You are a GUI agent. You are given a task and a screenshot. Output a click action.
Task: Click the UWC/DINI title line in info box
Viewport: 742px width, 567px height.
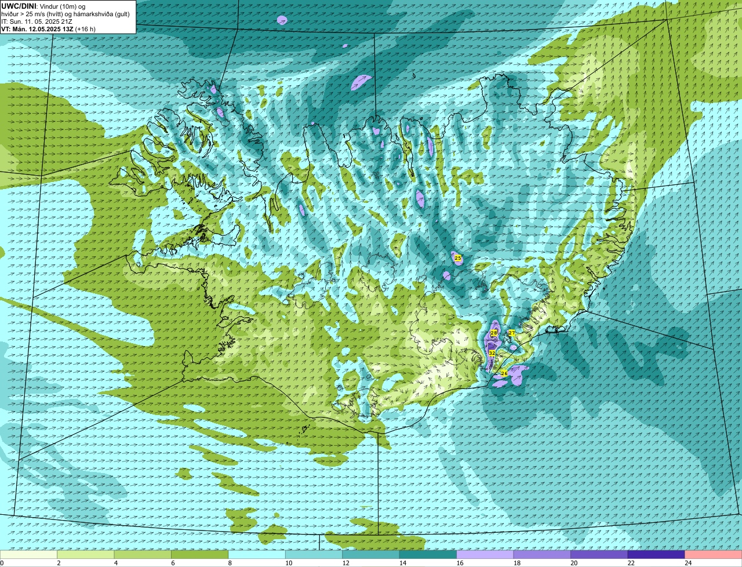pos(43,6)
